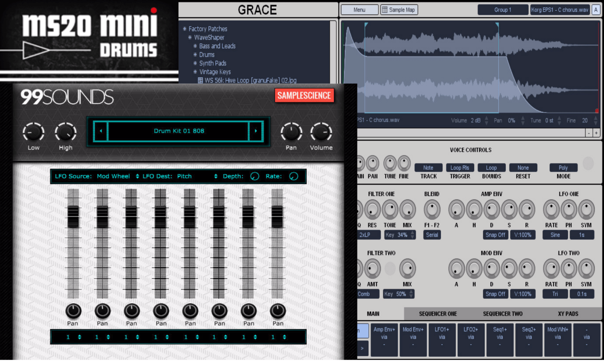
Task: Open LFO Dest Pitch dropdown
Action: (197, 176)
